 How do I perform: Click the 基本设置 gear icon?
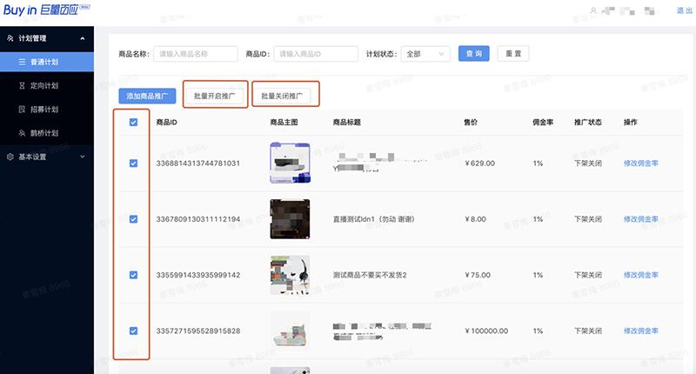10,157
